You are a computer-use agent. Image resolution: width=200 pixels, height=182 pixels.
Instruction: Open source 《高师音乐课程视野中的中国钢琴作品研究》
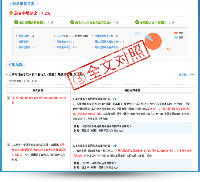[x=106, y=126]
